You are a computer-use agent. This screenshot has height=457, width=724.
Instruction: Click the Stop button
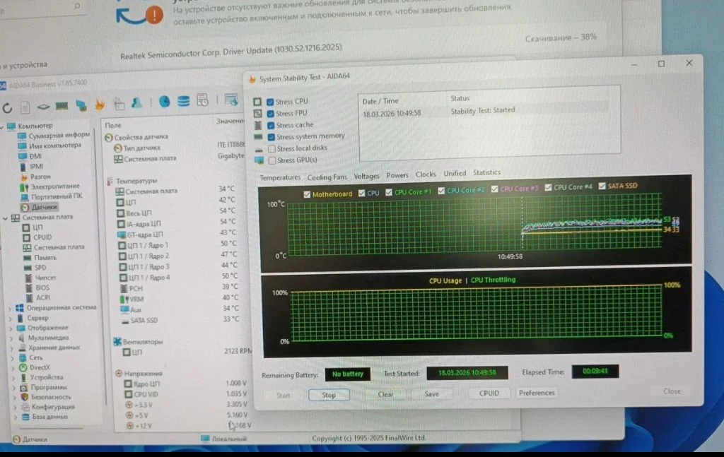pos(329,396)
